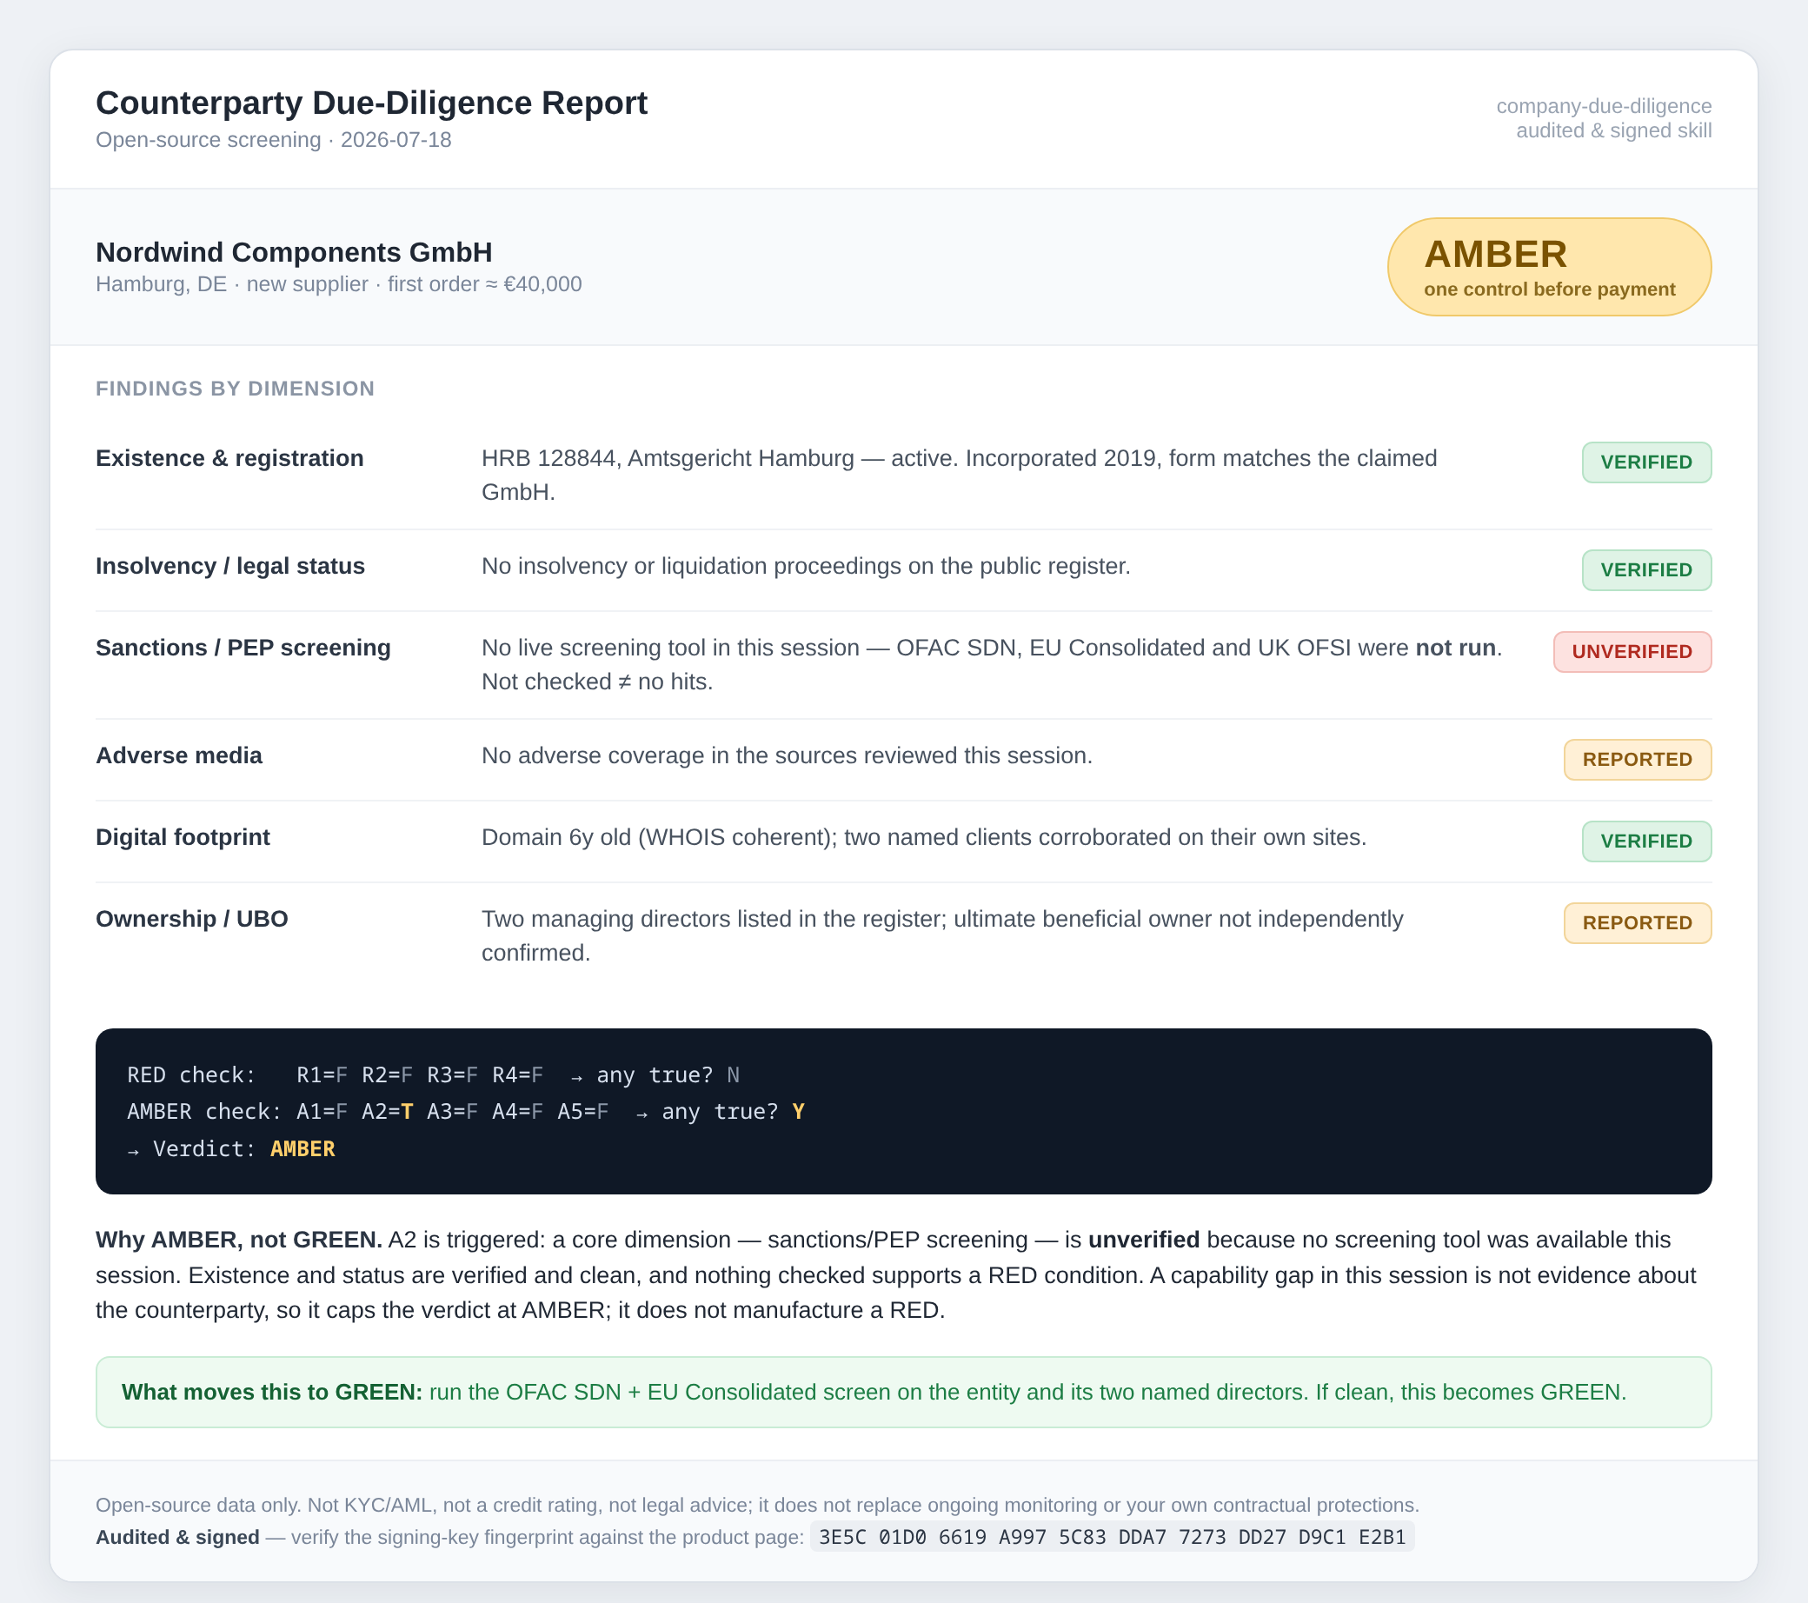Select the Adverse media row label

(x=179, y=755)
